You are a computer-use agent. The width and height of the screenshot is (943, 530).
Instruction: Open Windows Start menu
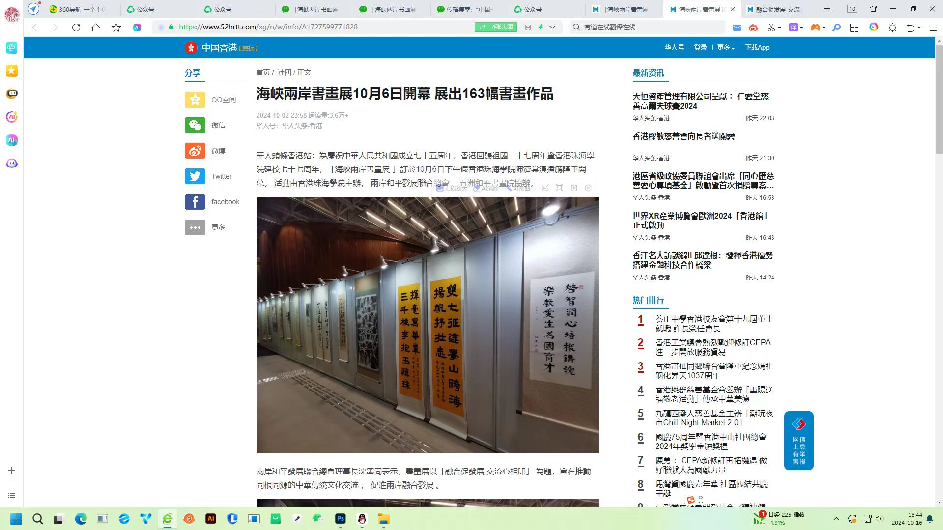point(16,519)
